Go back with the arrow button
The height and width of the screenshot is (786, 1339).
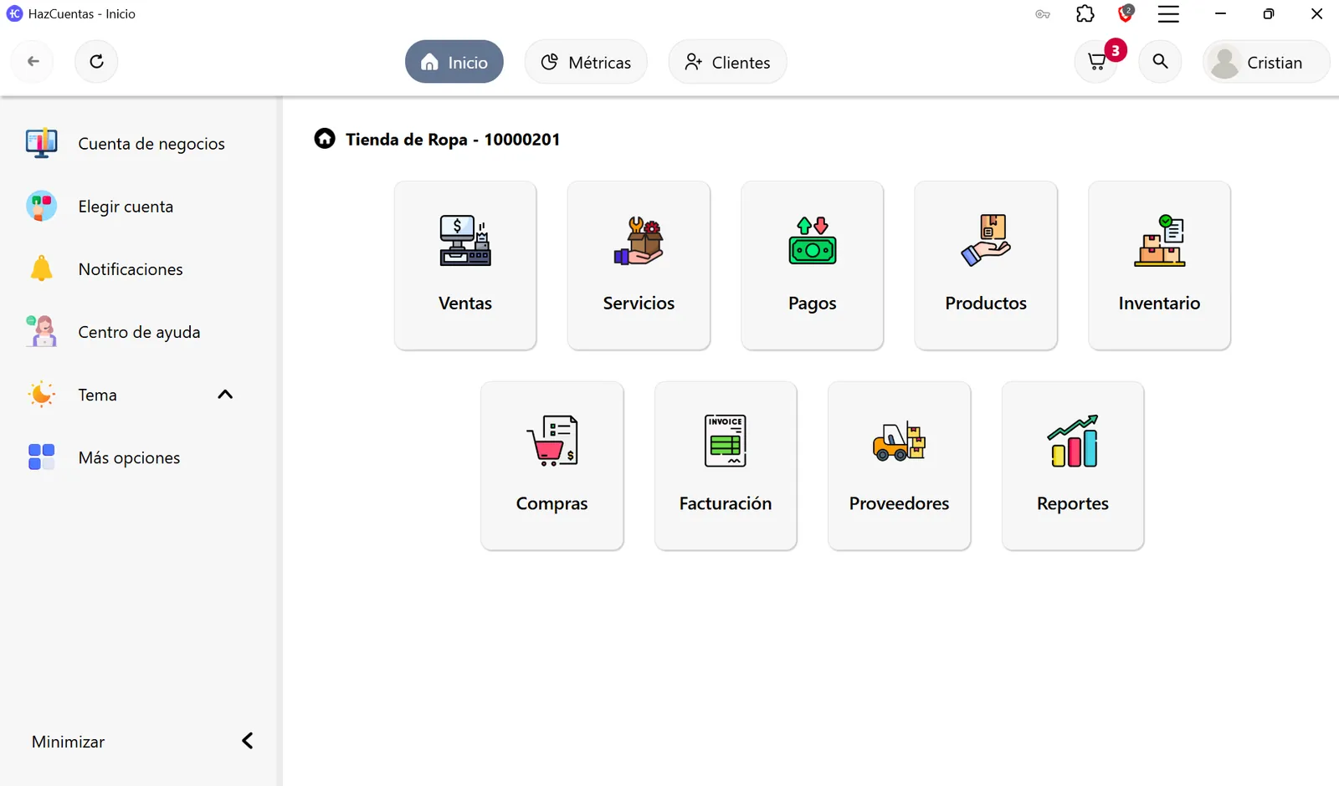pos(33,62)
